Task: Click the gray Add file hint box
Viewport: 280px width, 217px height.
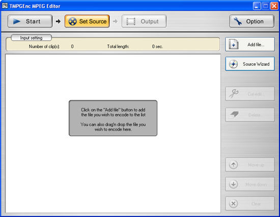Action: pyautogui.click(x=113, y=118)
